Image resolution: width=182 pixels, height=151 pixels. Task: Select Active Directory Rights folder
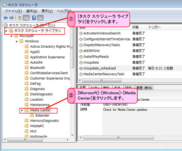[x=50, y=46]
